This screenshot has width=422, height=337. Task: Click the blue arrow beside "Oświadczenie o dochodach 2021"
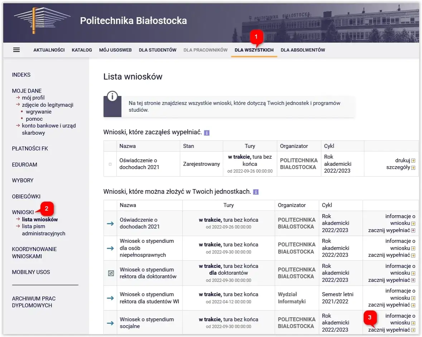click(110, 223)
